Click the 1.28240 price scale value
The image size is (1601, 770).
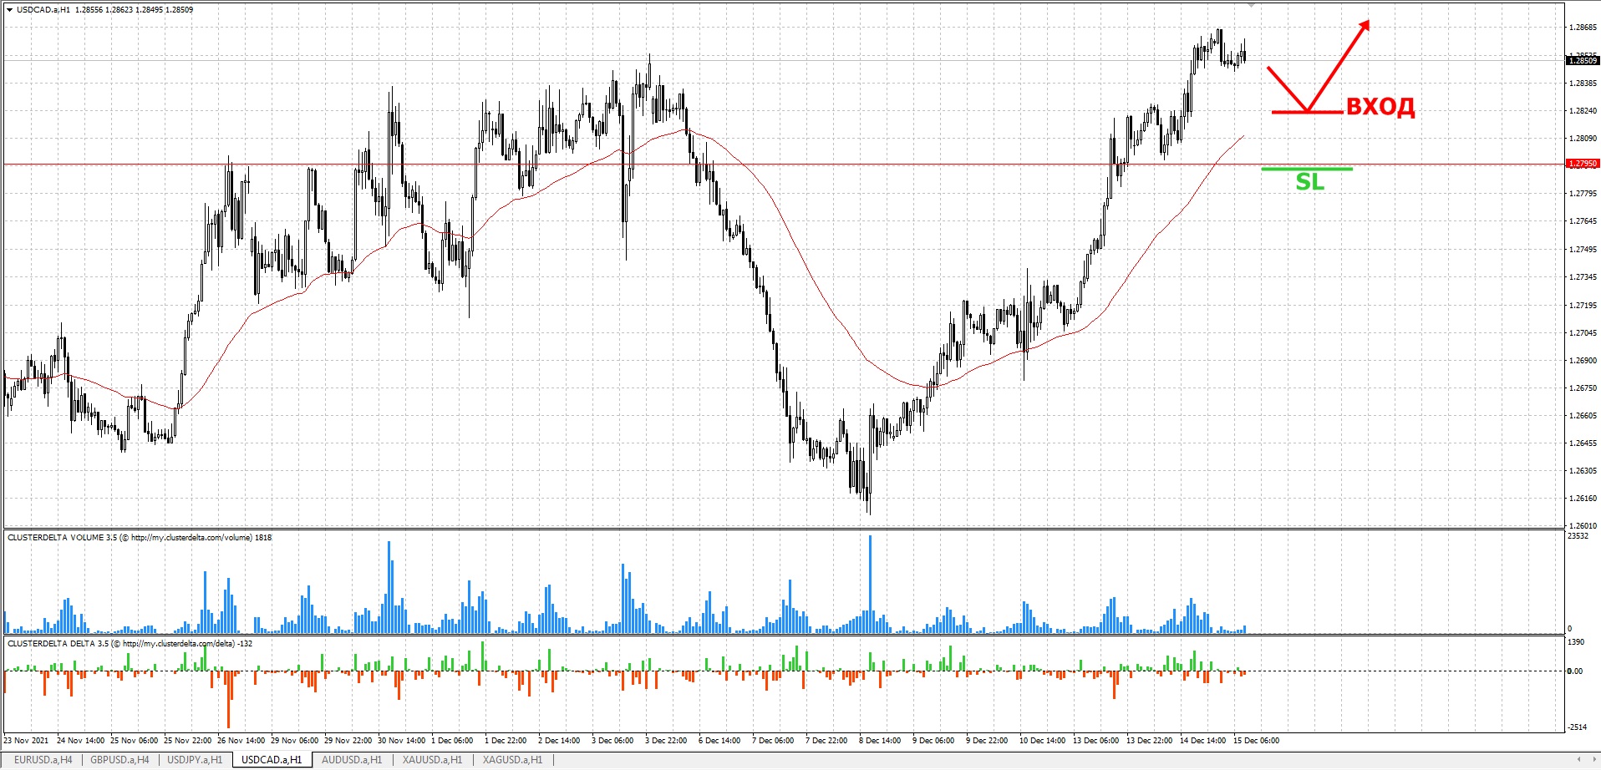[x=1583, y=111]
